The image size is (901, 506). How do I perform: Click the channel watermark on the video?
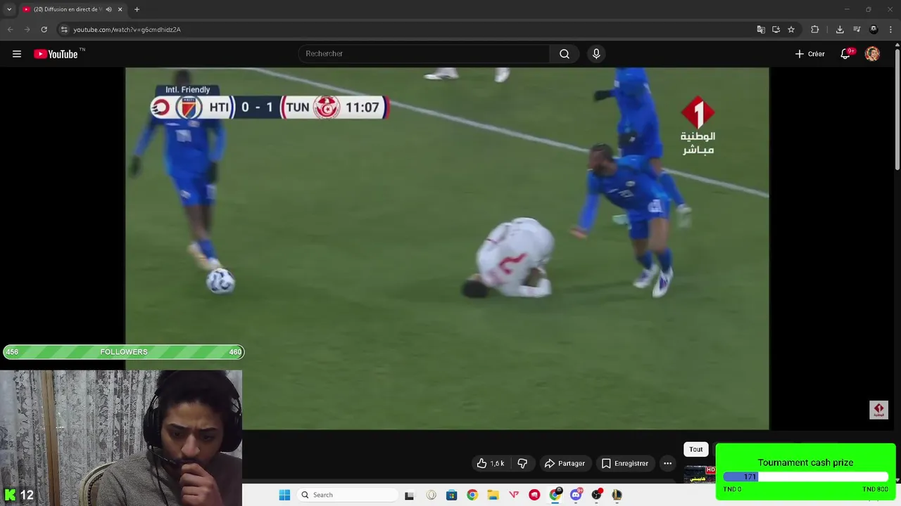tap(878, 410)
